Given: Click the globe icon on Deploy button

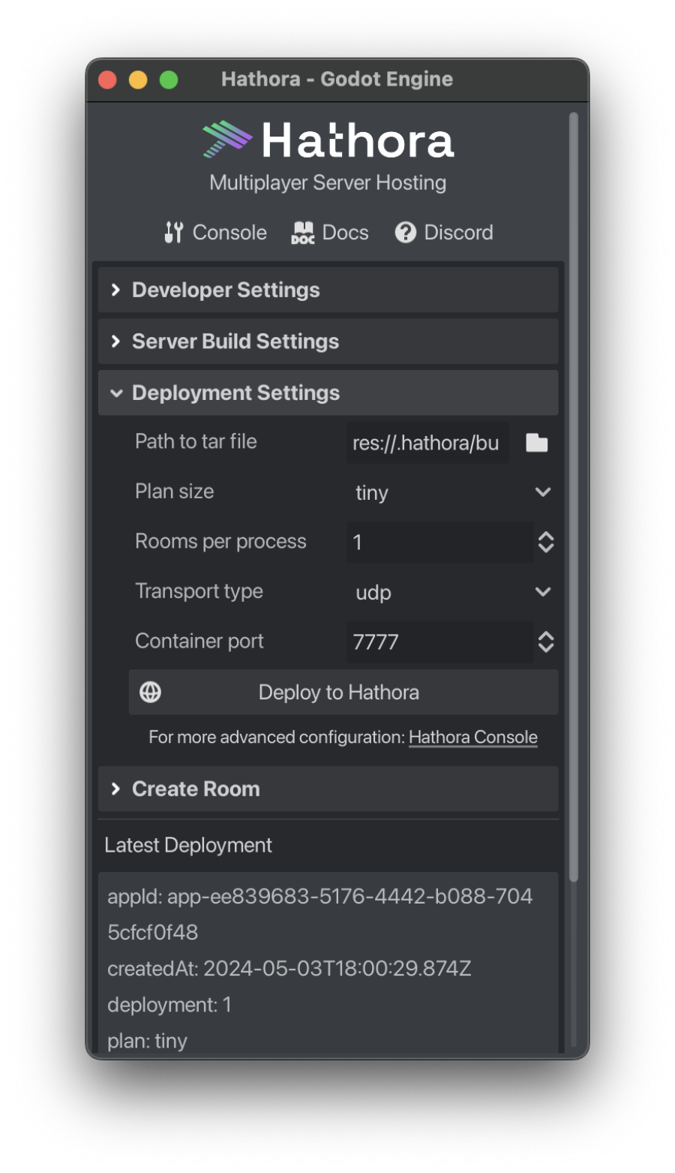Looking at the screenshot, I should tap(151, 692).
